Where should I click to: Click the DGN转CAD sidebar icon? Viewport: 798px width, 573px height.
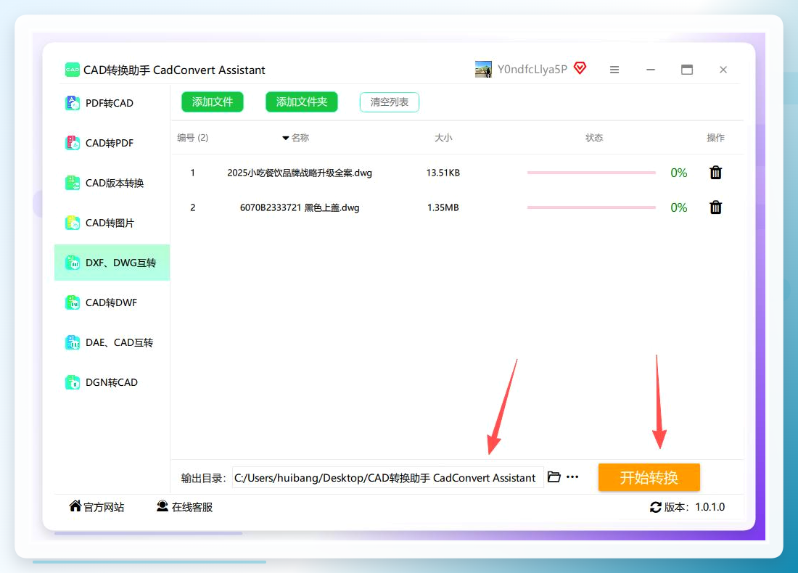point(73,382)
